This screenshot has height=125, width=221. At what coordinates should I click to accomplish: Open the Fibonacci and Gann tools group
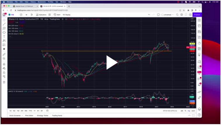4,28
